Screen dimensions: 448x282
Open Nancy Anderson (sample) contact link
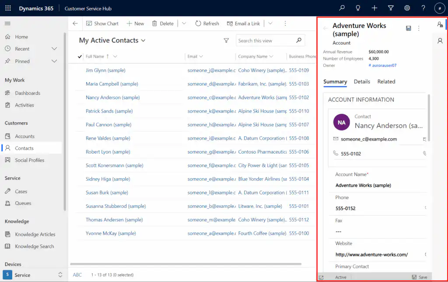tap(112, 98)
